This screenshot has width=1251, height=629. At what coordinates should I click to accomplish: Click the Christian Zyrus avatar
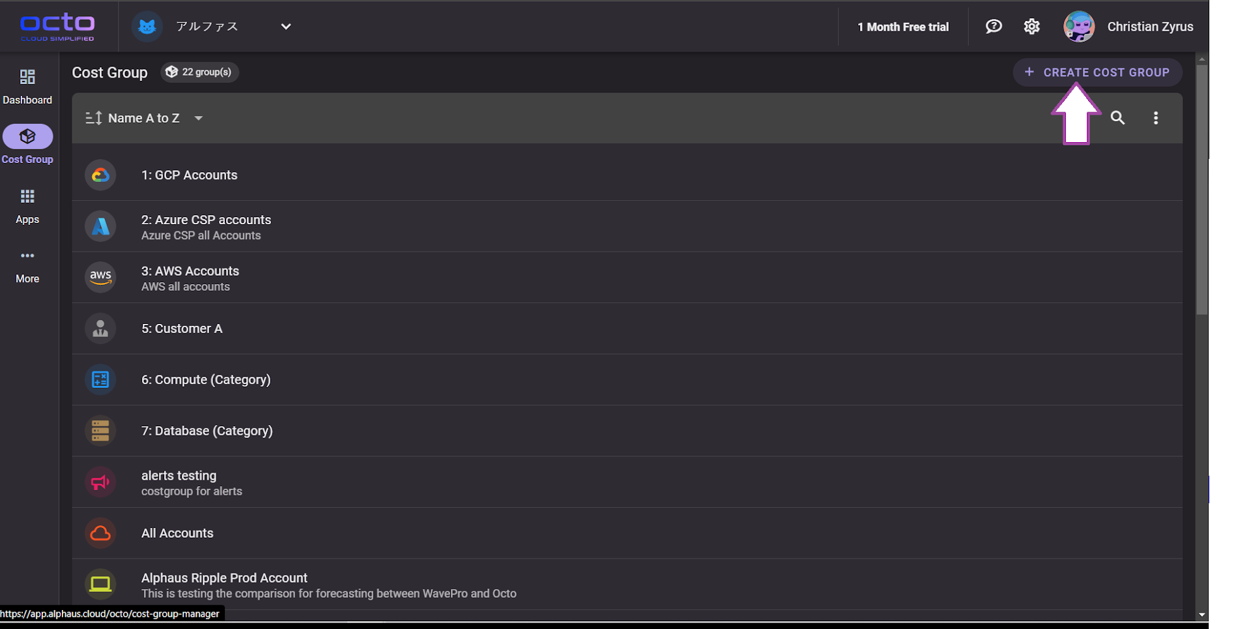(x=1079, y=27)
